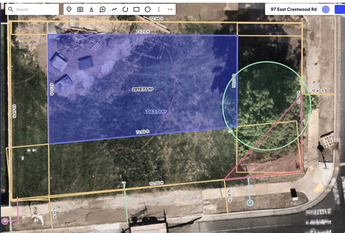
Task: Select the location pin marker tool
Action: click(x=69, y=9)
